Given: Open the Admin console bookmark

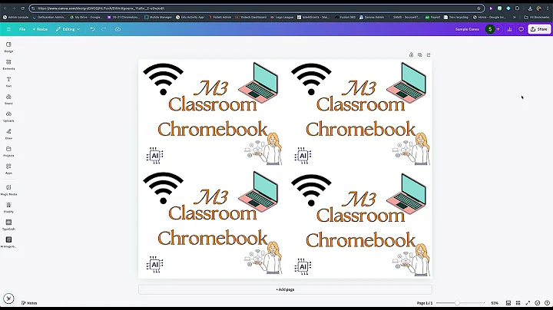Looking at the screenshot, I should (x=16, y=17).
